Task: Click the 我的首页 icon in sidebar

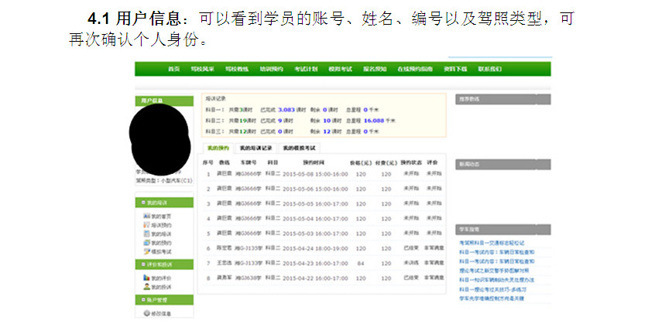Action: click(x=146, y=216)
